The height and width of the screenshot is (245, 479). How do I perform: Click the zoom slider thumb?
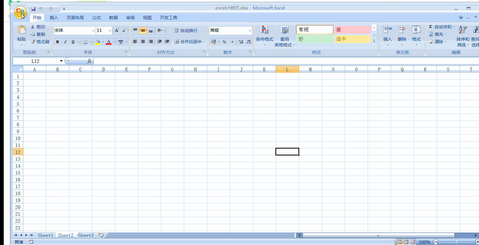pos(457,242)
